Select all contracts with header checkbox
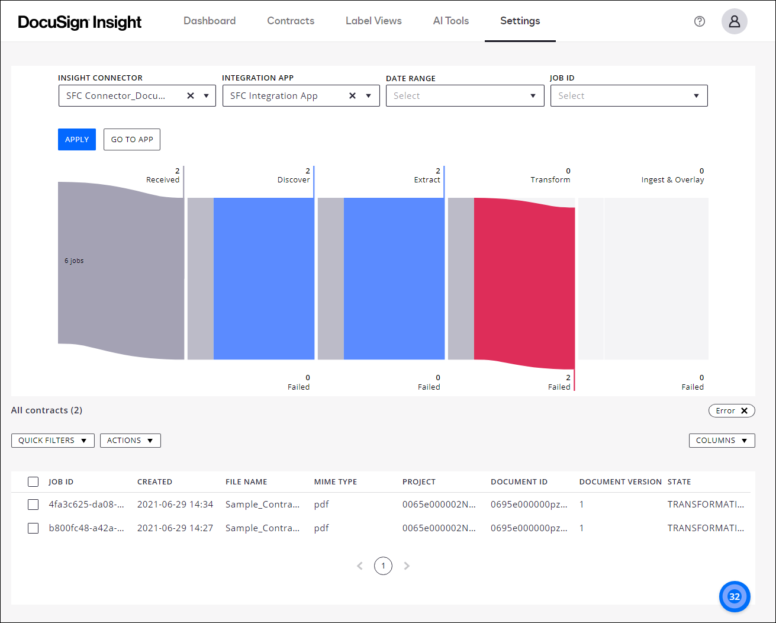The height and width of the screenshot is (623, 776). pyautogui.click(x=33, y=481)
